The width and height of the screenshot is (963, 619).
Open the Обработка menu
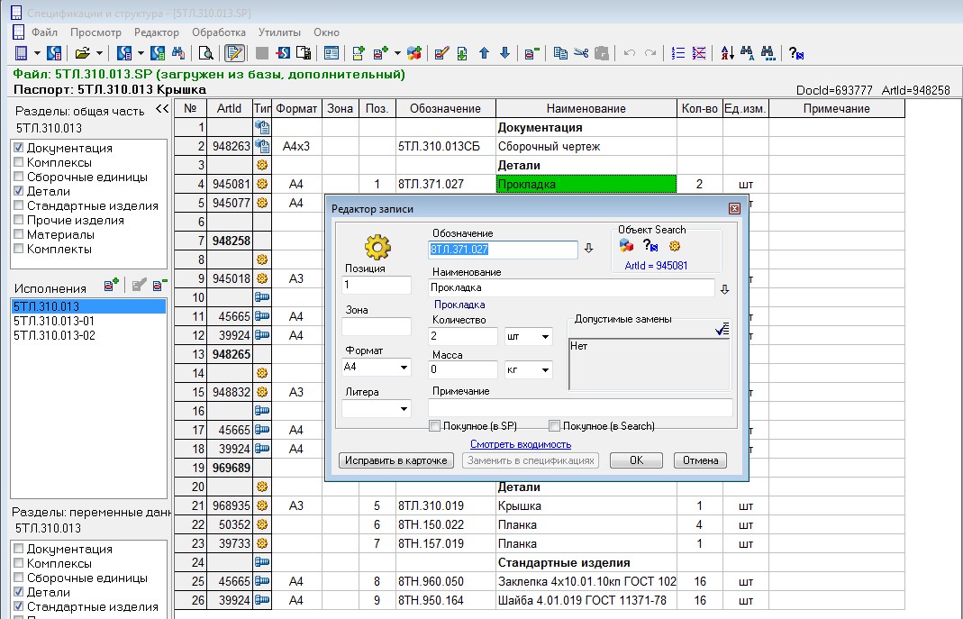[x=219, y=32]
